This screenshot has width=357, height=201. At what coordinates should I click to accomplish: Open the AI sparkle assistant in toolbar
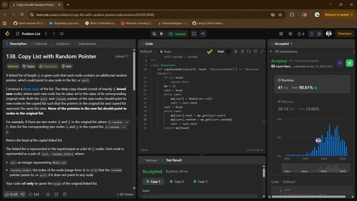point(203,34)
